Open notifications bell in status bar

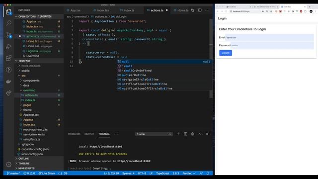208,173
